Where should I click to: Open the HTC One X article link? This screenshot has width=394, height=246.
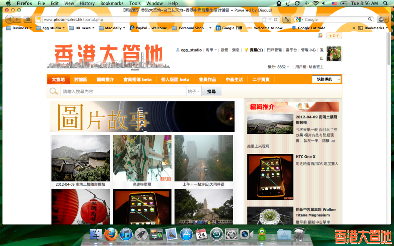tap(305, 157)
